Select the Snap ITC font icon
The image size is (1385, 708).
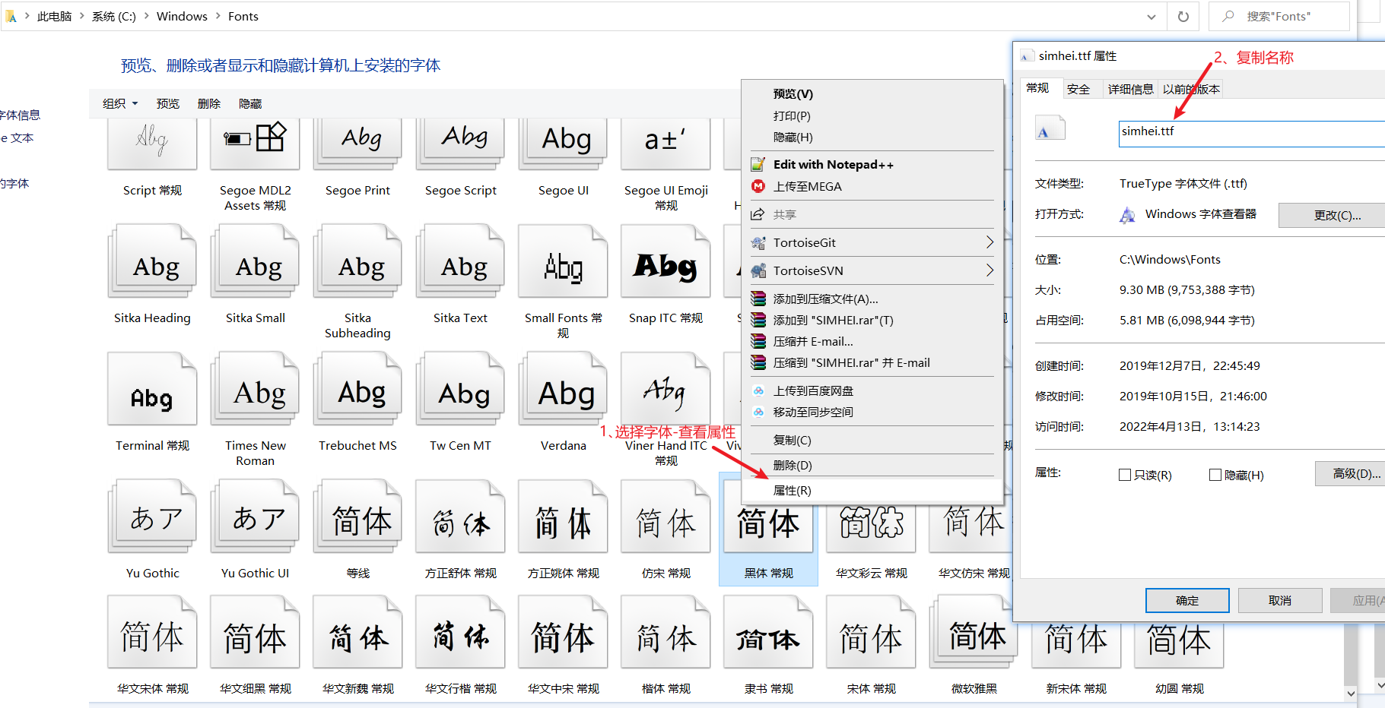(665, 261)
